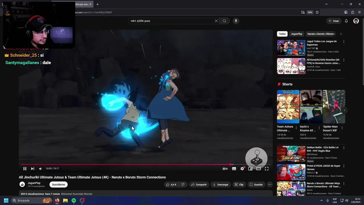This screenshot has height=205, width=364.
Task: Open a new browser tab
Action: [x=98, y=4]
